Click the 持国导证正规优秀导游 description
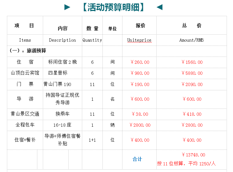233x172 pixels. pos(63,99)
